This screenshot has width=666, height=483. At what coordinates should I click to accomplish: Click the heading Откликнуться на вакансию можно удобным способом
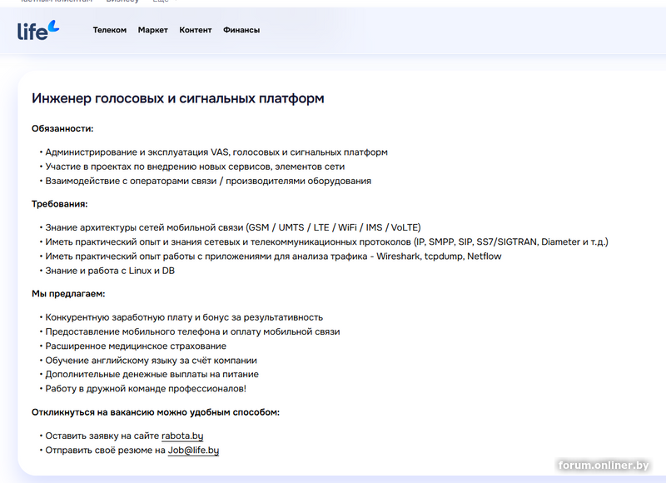156,412
